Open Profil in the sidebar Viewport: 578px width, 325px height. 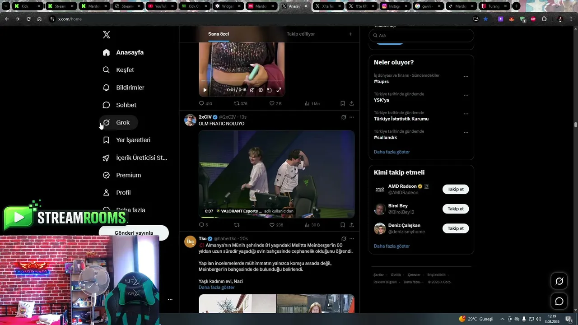[x=117, y=193]
